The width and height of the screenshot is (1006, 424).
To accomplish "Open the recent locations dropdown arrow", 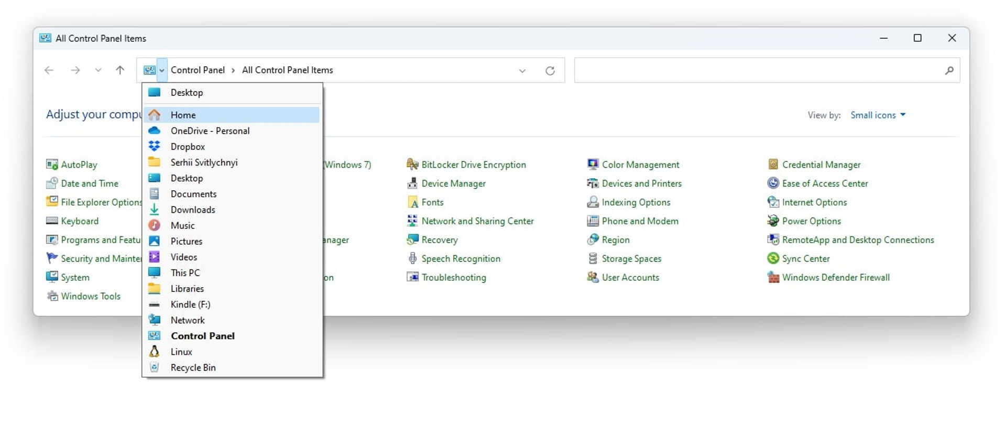I will (x=98, y=70).
